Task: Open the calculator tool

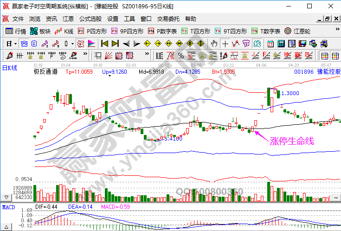Action: (281, 44)
